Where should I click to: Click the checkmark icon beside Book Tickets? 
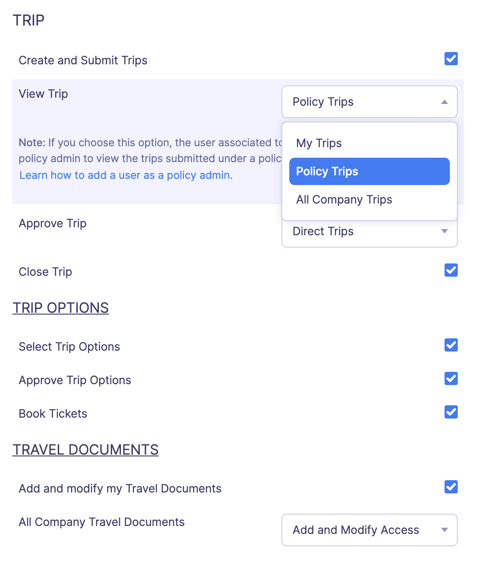(451, 412)
